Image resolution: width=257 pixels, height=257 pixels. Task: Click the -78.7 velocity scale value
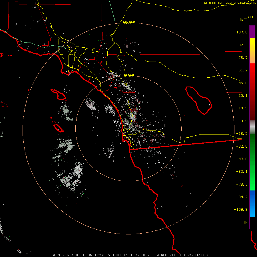pos(242,184)
